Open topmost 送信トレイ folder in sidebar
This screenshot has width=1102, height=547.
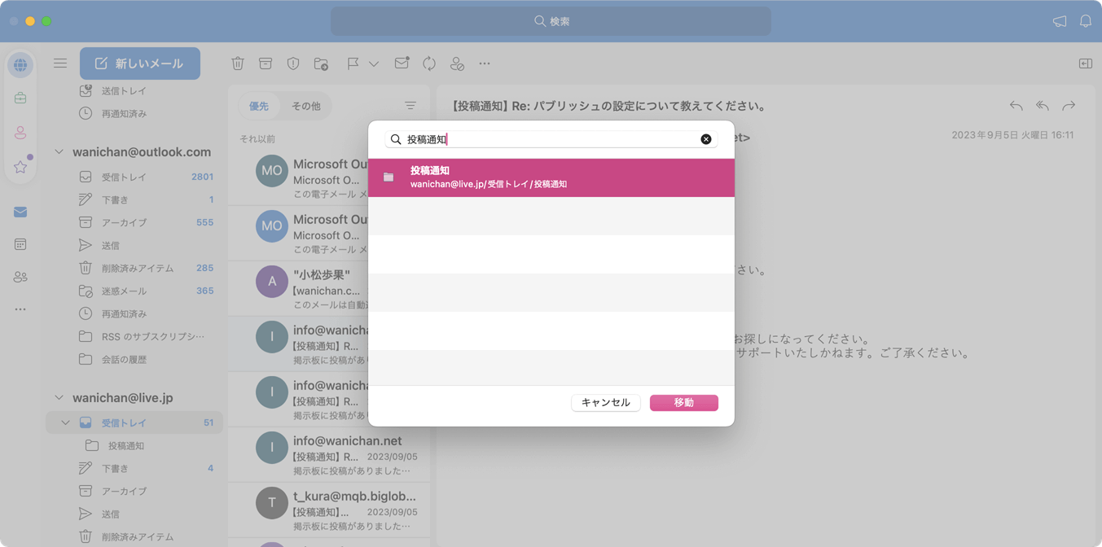[x=134, y=91]
